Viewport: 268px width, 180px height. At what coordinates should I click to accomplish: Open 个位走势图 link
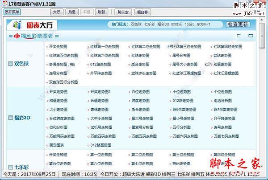(x=222, y=92)
